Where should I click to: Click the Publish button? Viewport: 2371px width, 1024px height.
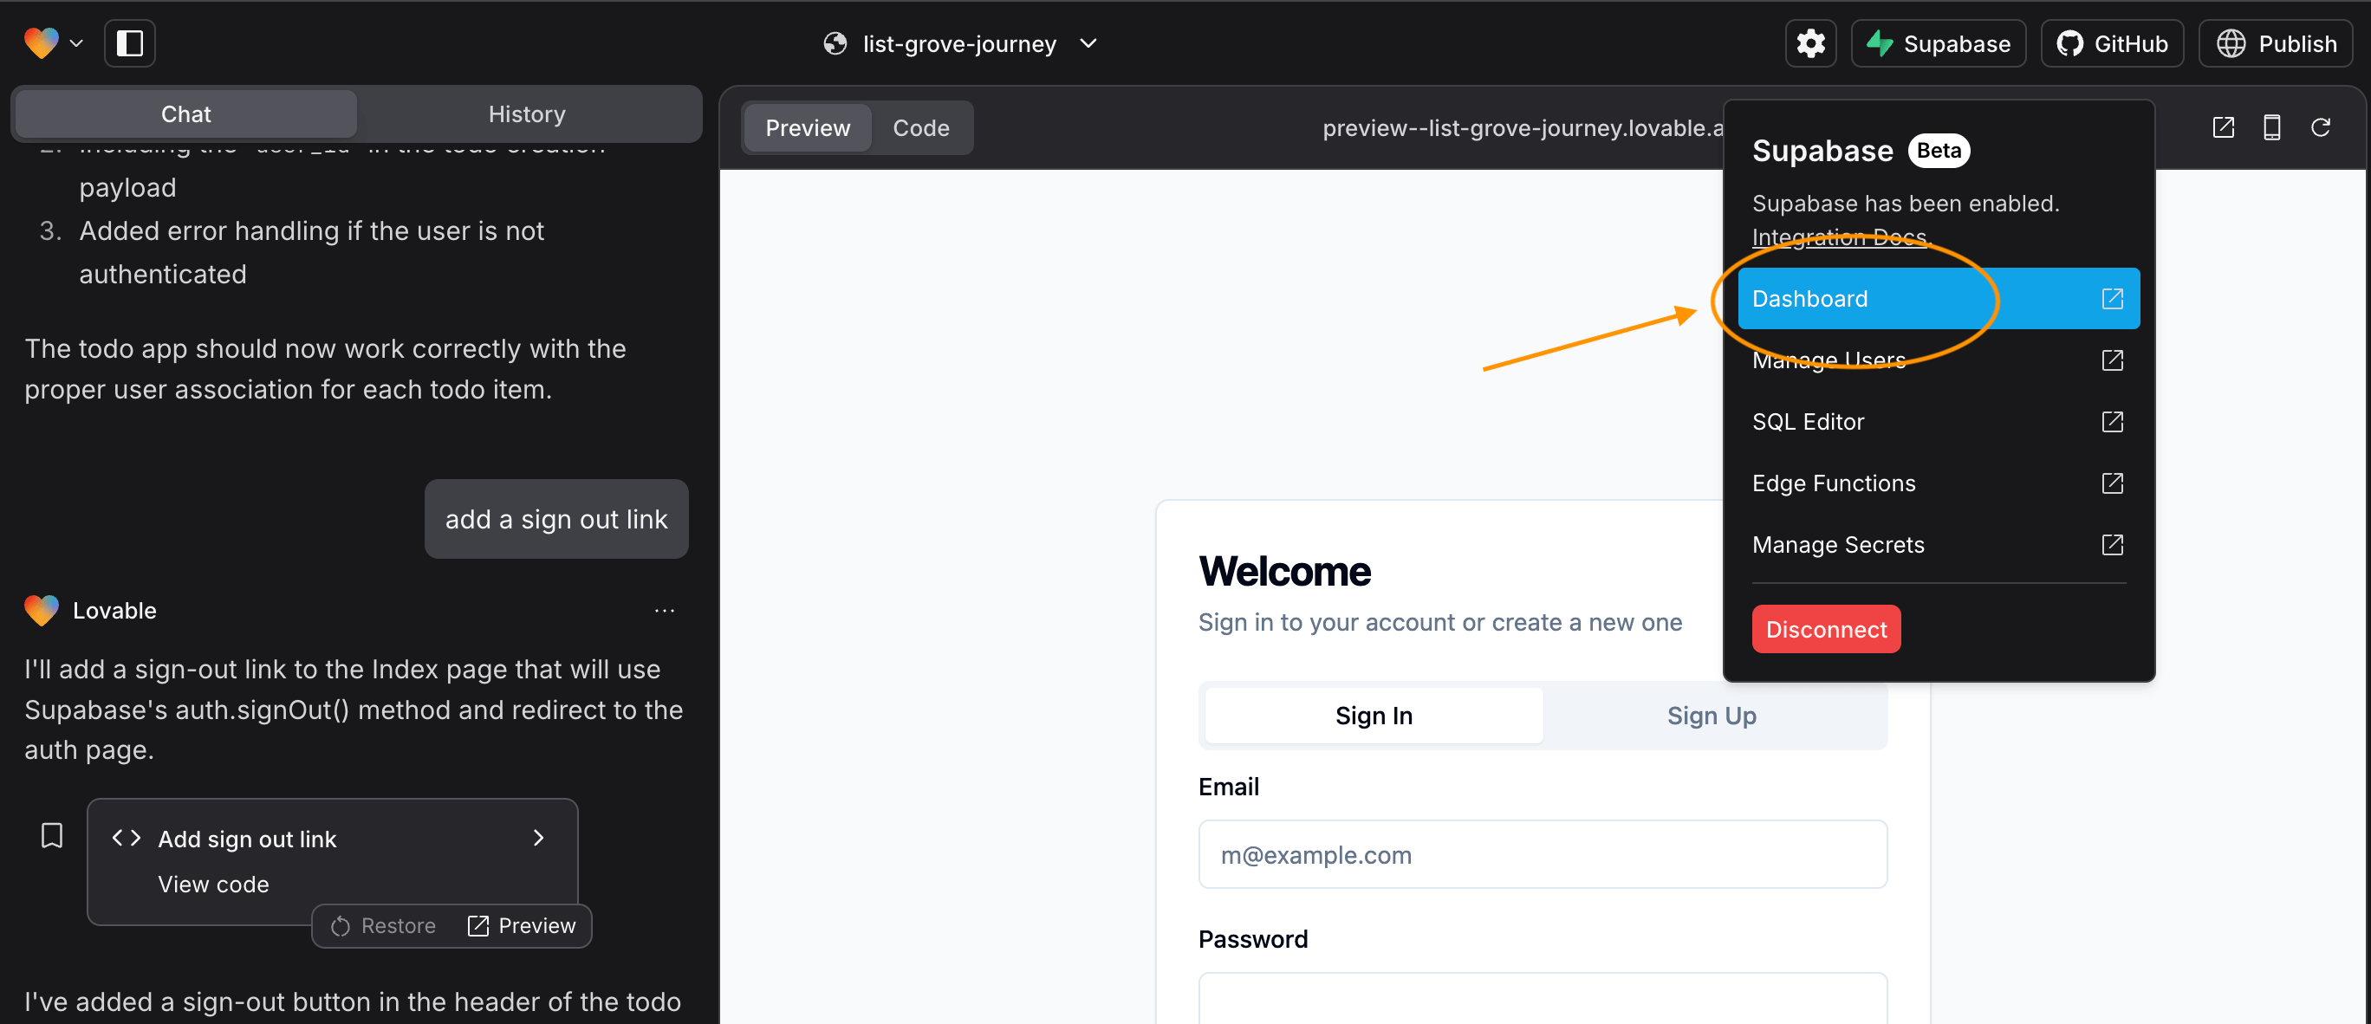(x=2277, y=43)
